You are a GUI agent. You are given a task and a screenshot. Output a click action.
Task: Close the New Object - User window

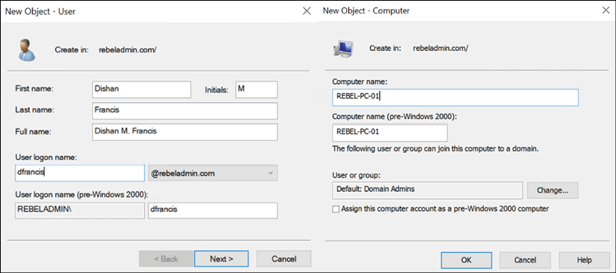[x=306, y=11]
